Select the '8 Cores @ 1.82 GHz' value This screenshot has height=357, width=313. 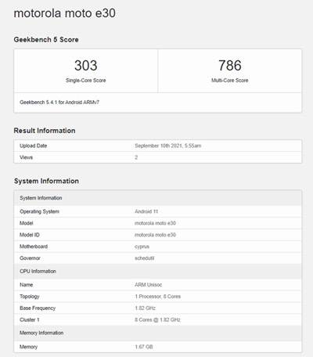point(157,319)
